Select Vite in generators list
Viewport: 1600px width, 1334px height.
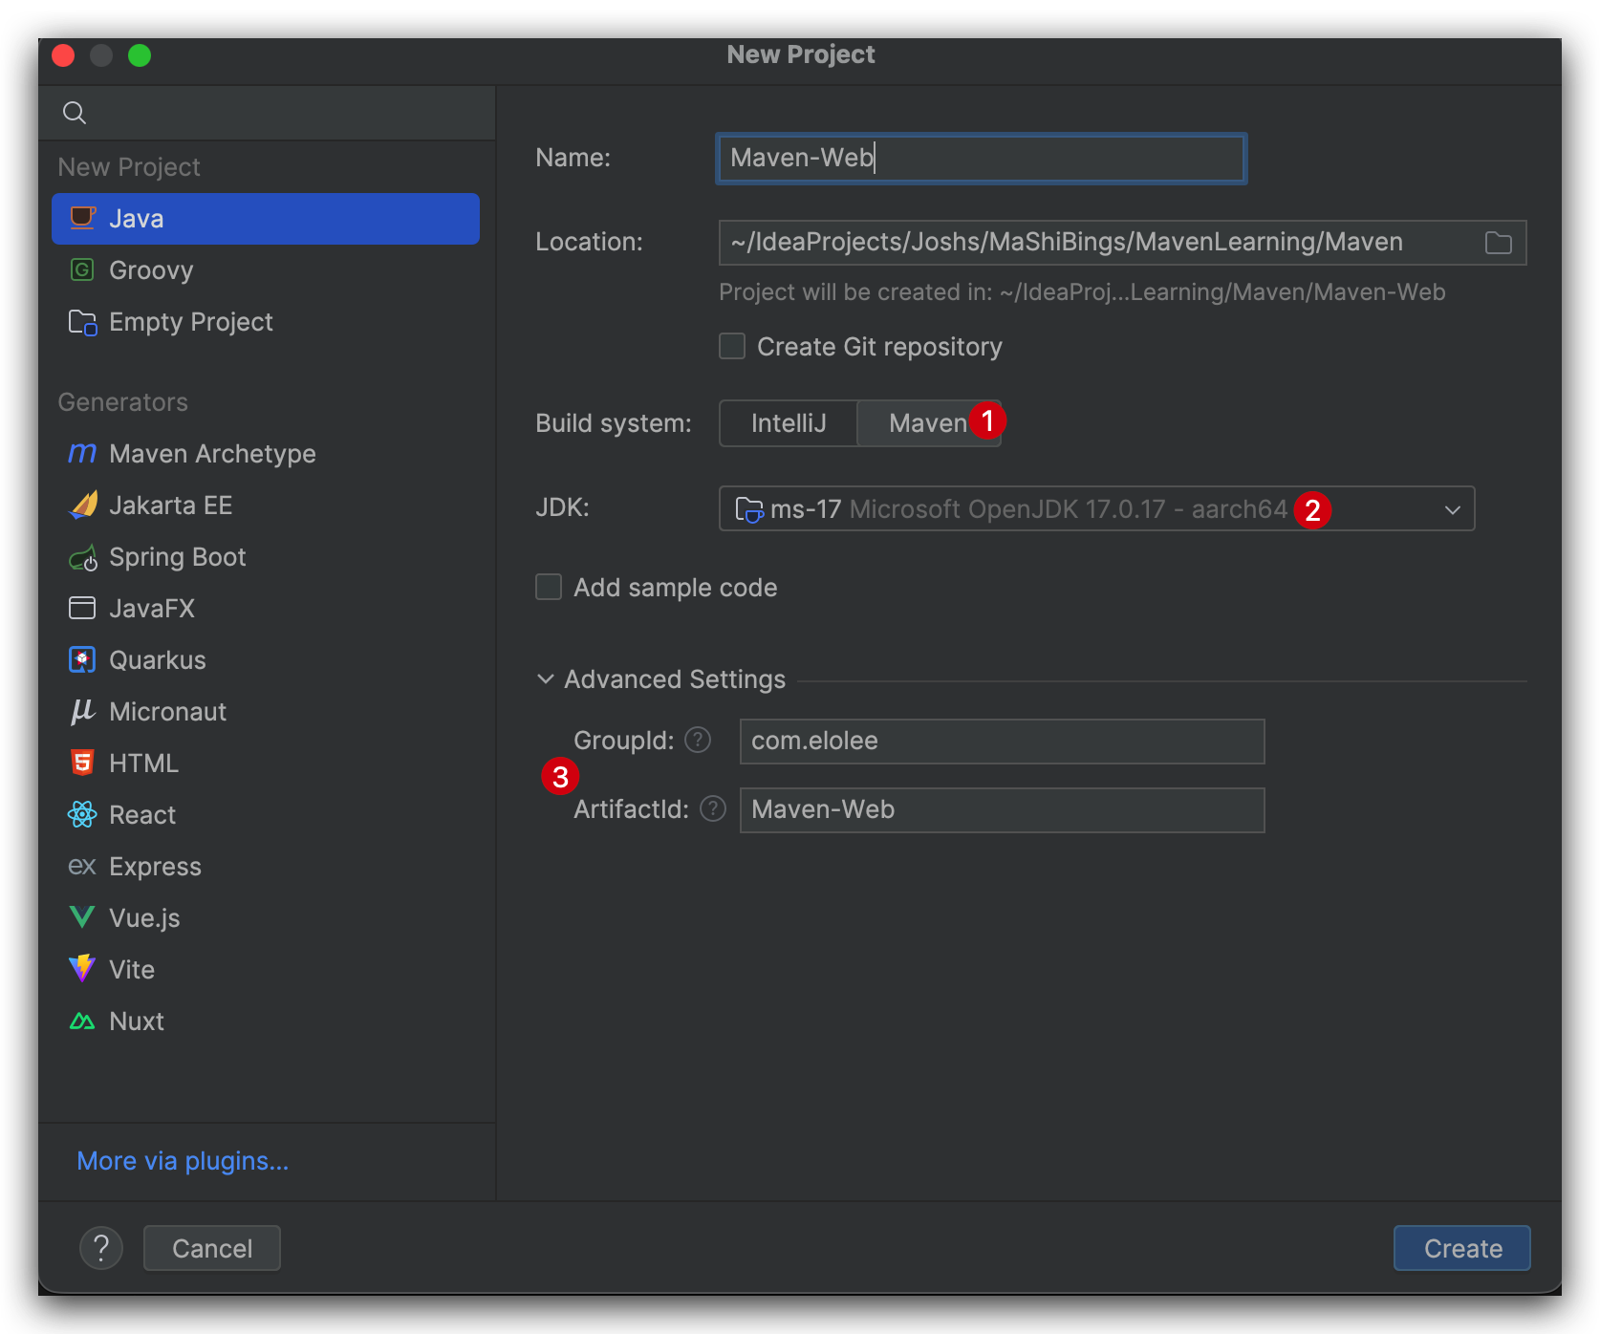[x=266, y=970]
